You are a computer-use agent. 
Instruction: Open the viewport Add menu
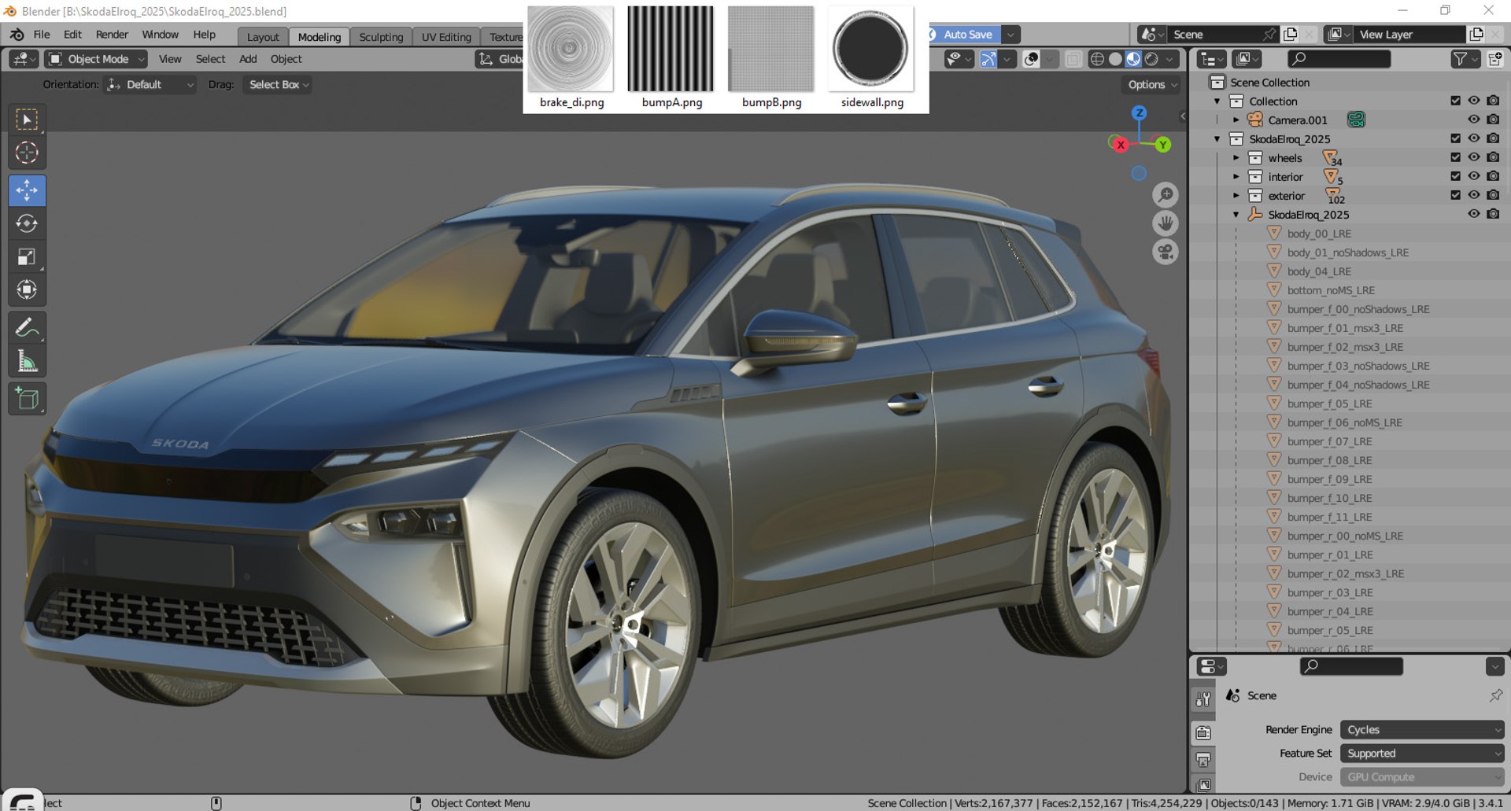click(248, 59)
